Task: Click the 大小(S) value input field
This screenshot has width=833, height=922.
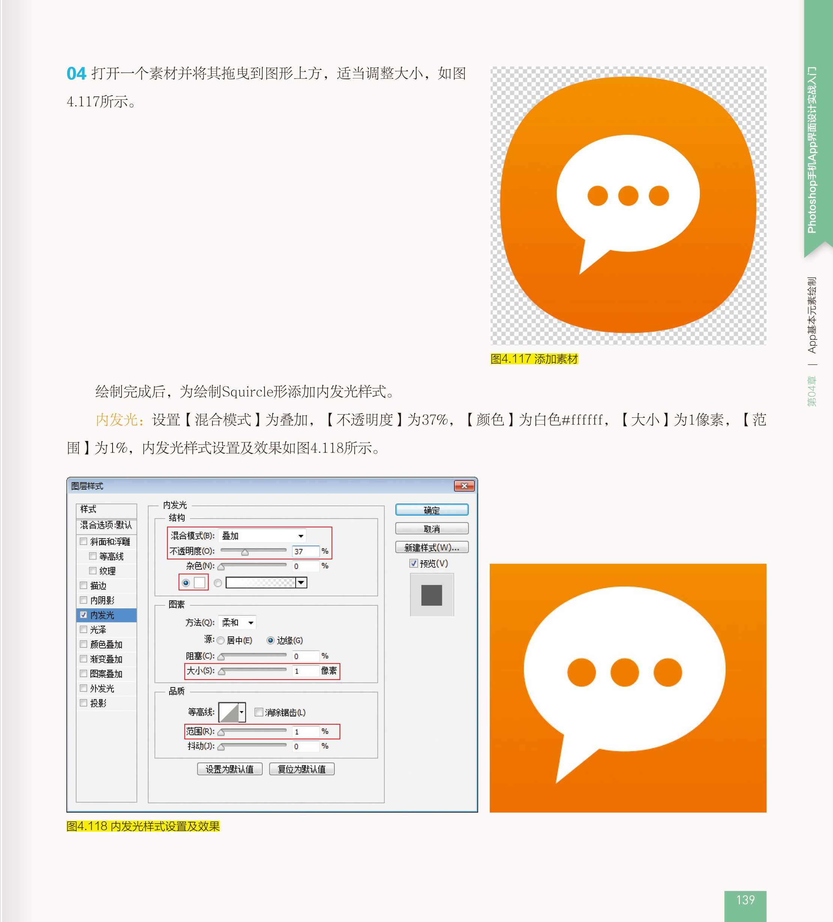Action: (x=305, y=671)
